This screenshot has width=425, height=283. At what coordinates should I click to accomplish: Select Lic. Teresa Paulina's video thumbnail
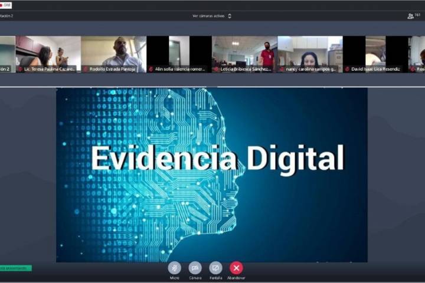click(x=48, y=53)
